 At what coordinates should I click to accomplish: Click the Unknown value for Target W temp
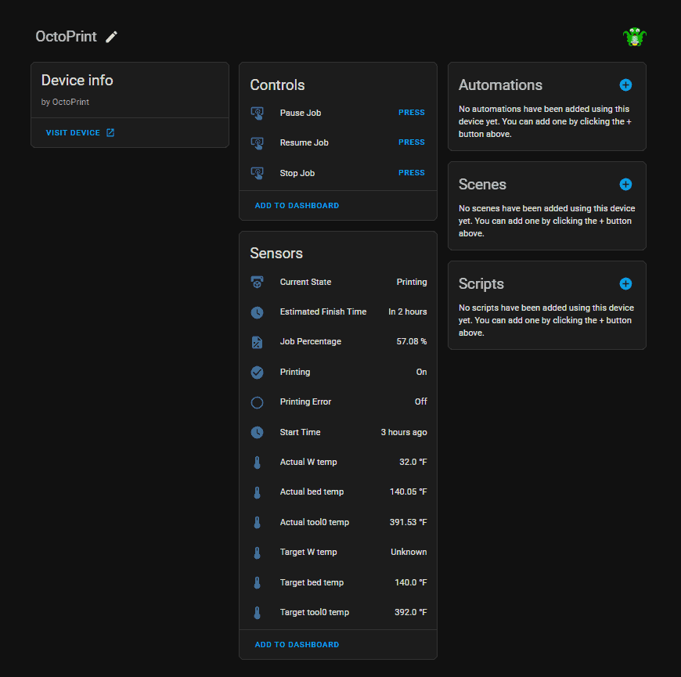(x=409, y=553)
